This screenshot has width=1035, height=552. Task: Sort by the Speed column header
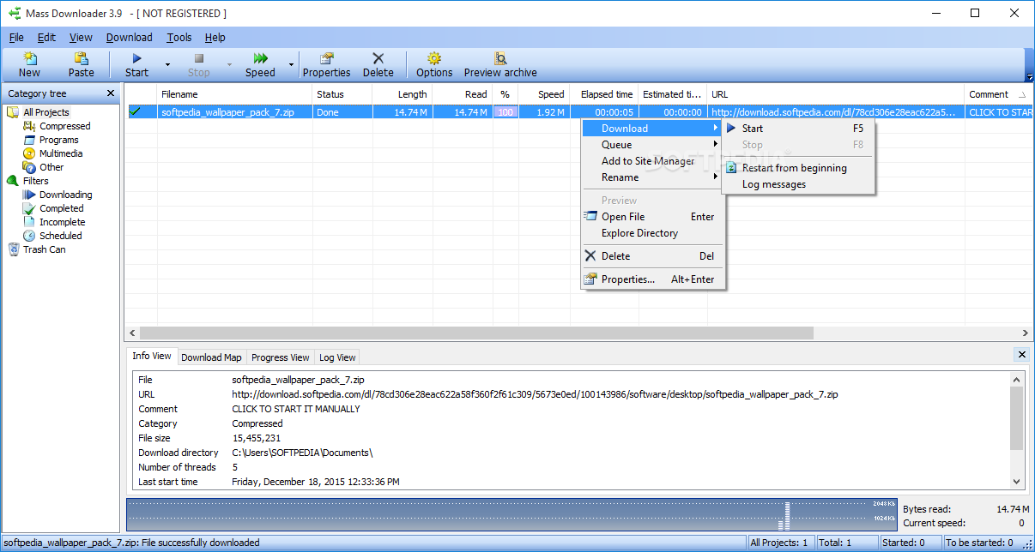[x=544, y=94]
